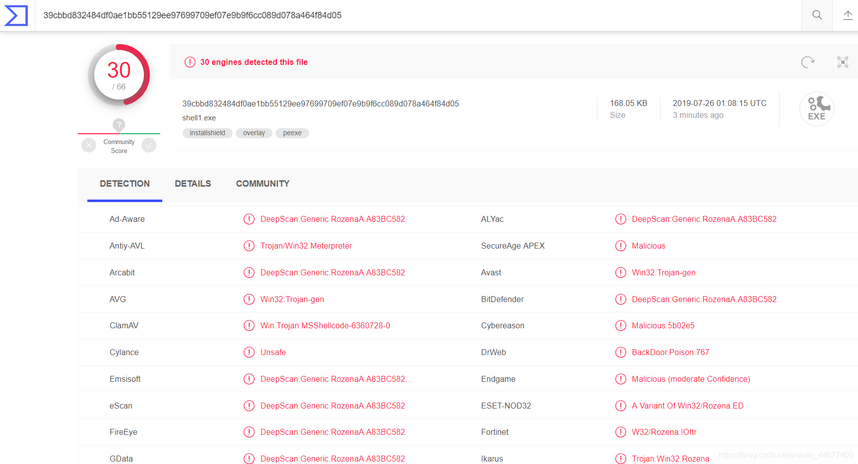Viewport: 858px width, 464px height.
Task: Click Trojan/Win32.Meterpreter detection result
Action: (x=306, y=246)
